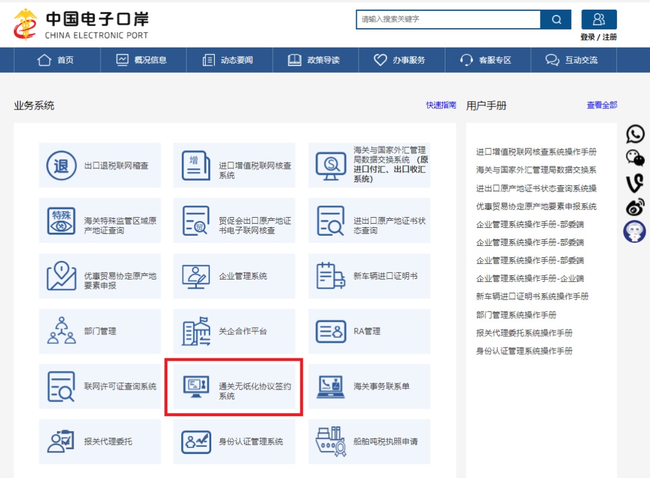Open 报关代理委托系统操作手册 link
Image resolution: width=650 pixels, height=478 pixels.
tap(524, 332)
